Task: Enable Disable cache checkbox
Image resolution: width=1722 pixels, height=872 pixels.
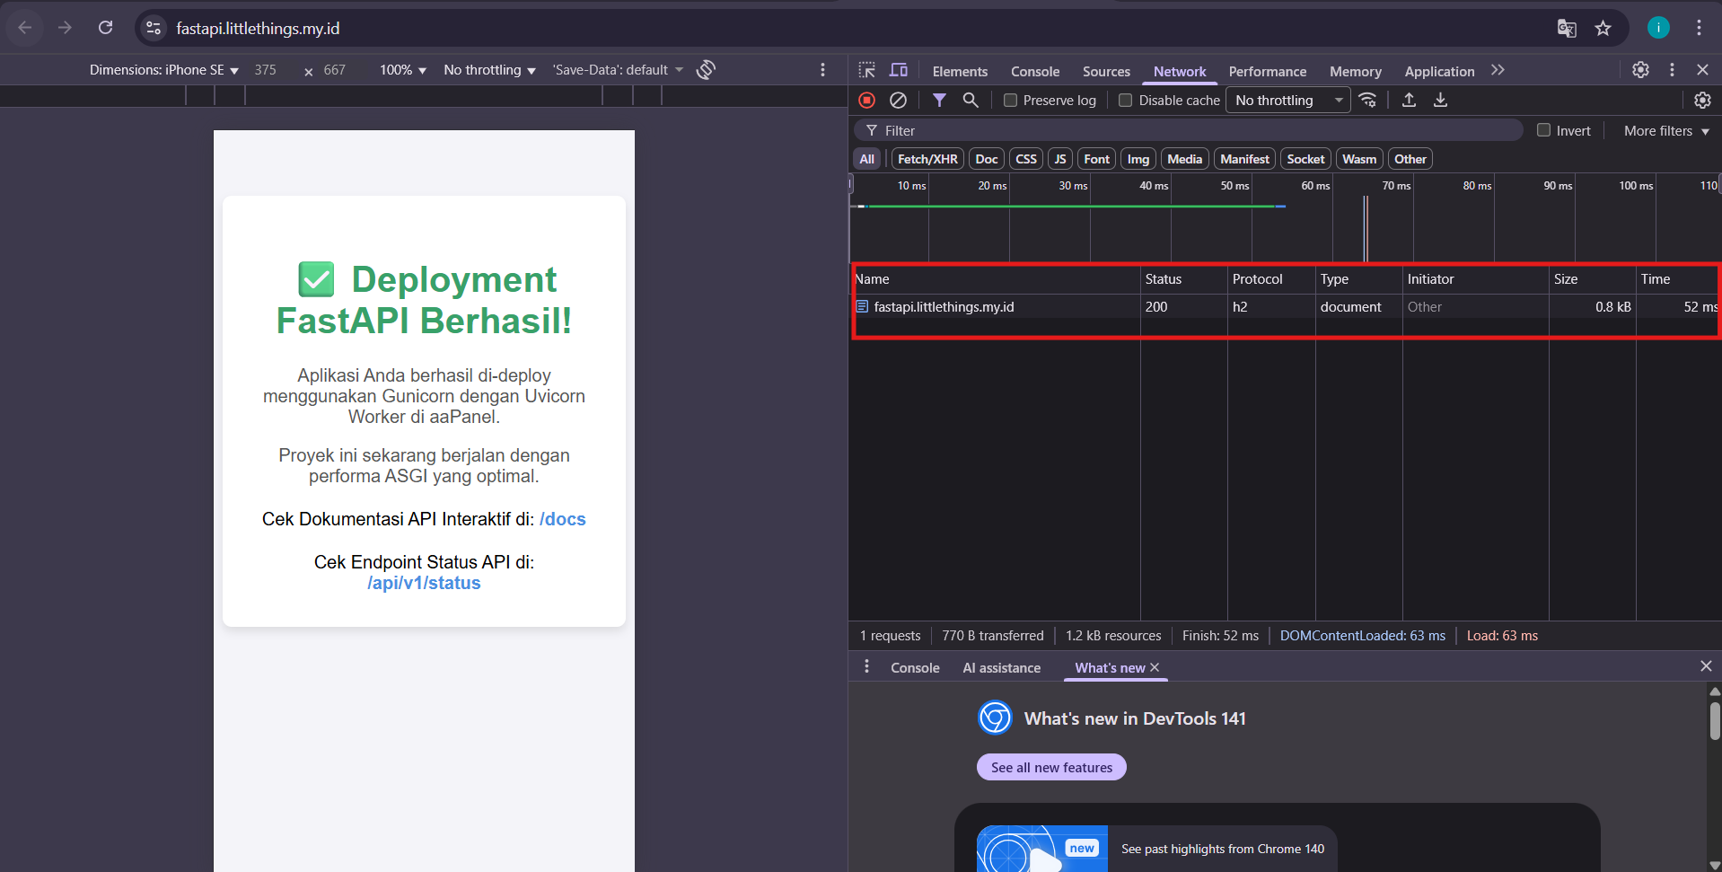Action: (x=1125, y=101)
